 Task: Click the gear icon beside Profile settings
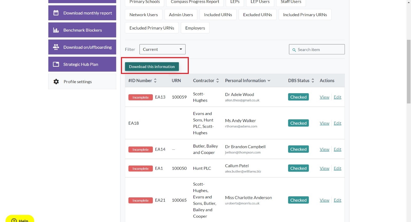coord(56,82)
